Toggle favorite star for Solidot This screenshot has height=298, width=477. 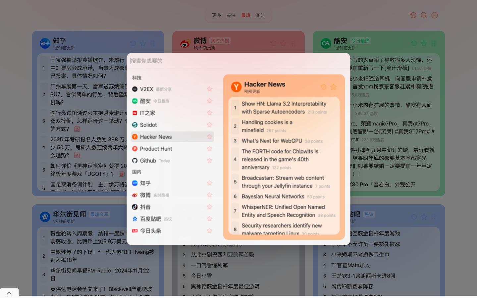pos(209,125)
